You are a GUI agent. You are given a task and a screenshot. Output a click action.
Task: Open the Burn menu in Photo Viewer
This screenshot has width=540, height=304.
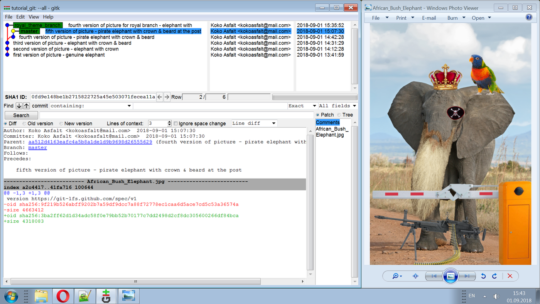click(456, 18)
